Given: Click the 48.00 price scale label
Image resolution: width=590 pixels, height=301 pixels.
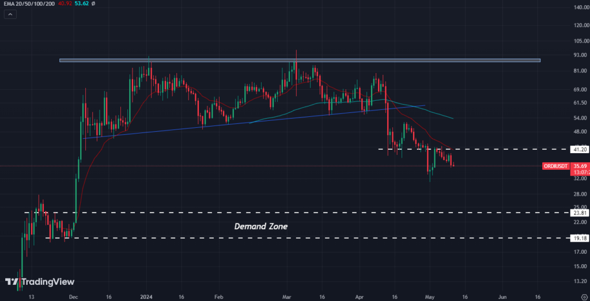Looking at the screenshot, I should [x=581, y=132].
